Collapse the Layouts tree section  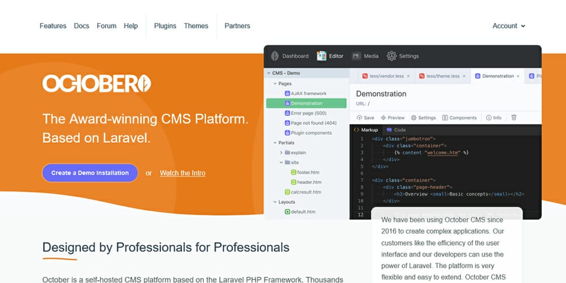[275, 202]
